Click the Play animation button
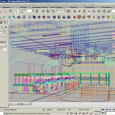The height and width of the screenshot is (115, 115). pos(110,110)
